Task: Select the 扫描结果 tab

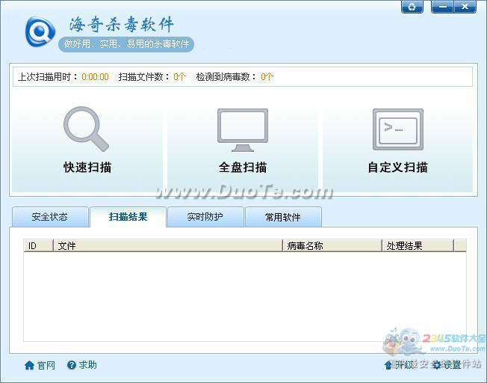Action: click(x=128, y=217)
